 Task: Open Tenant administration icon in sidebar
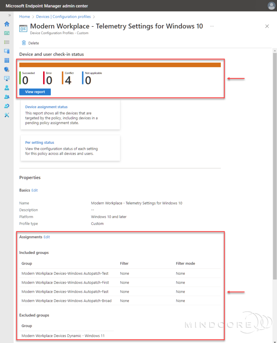(x=7, y=106)
